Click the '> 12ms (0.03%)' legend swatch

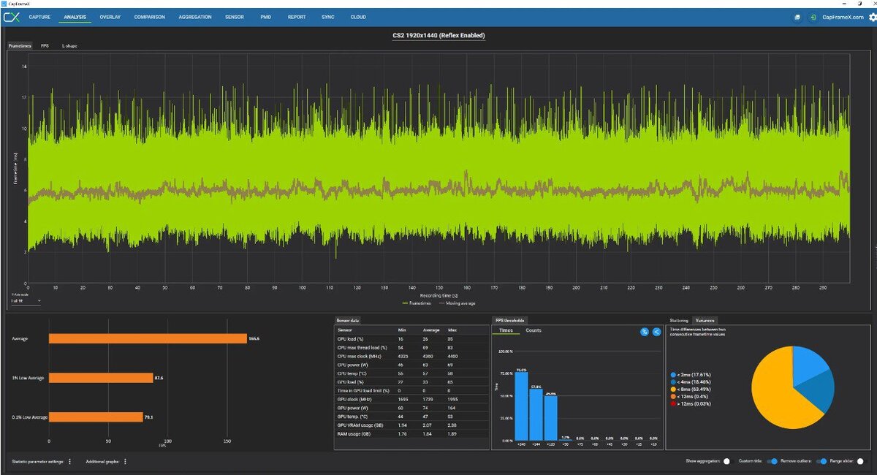coord(673,403)
